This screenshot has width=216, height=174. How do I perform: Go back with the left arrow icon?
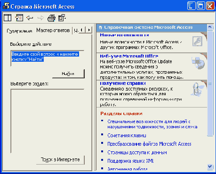pyautogui.click(x=30, y=18)
